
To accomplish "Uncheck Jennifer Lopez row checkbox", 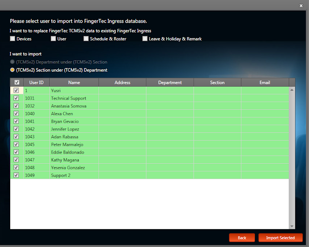I will pyautogui.click(x=16, y=129).
